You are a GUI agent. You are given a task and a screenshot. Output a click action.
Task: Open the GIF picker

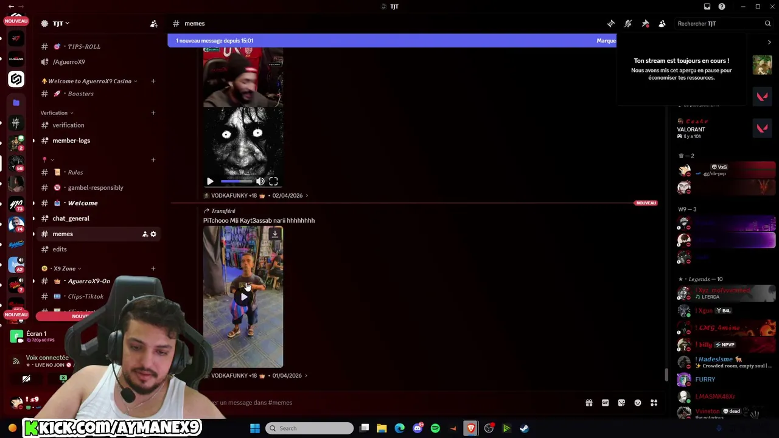coord(606,403)
